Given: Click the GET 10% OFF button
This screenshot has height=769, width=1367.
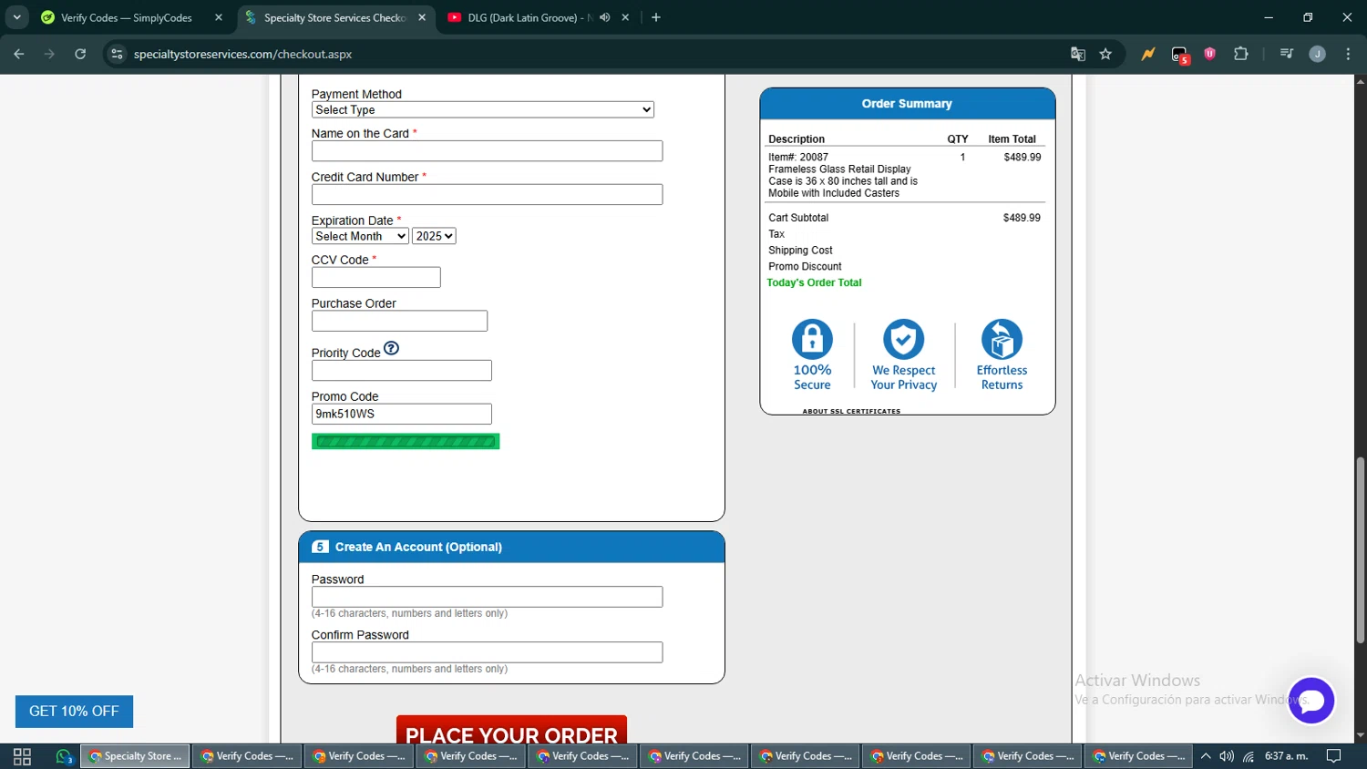Looking at the screenshot, I should click(x=74, y=712).
